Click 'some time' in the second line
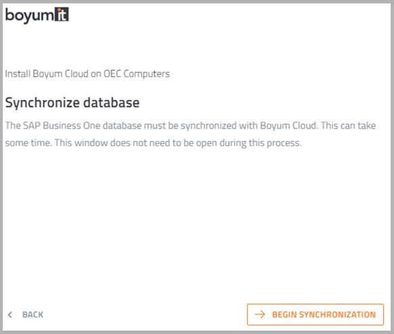The image size is (394, 334). [28, 143]
